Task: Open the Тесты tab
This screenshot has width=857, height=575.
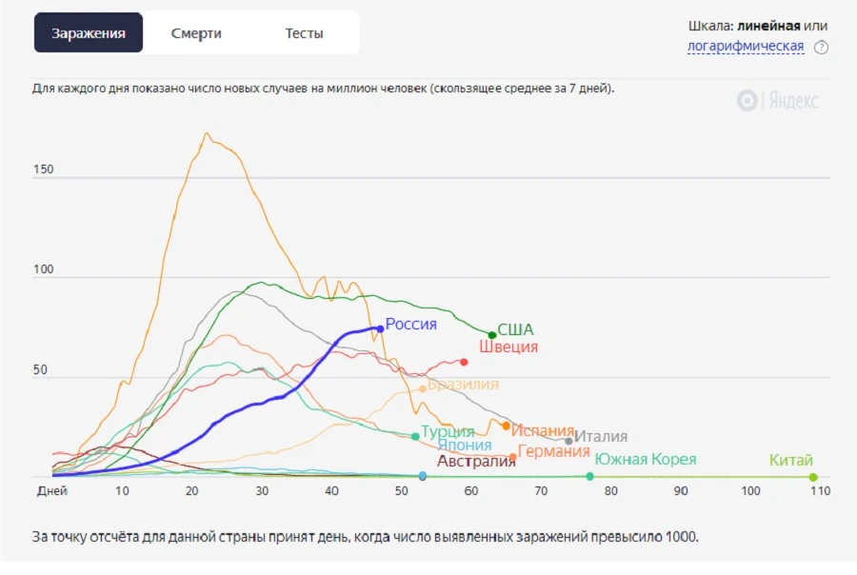Action: click(304, 33)
